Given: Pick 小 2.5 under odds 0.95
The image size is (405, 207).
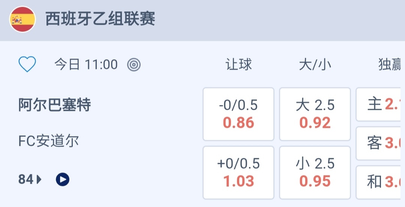Looking at the screenshot, I should 315,172.
